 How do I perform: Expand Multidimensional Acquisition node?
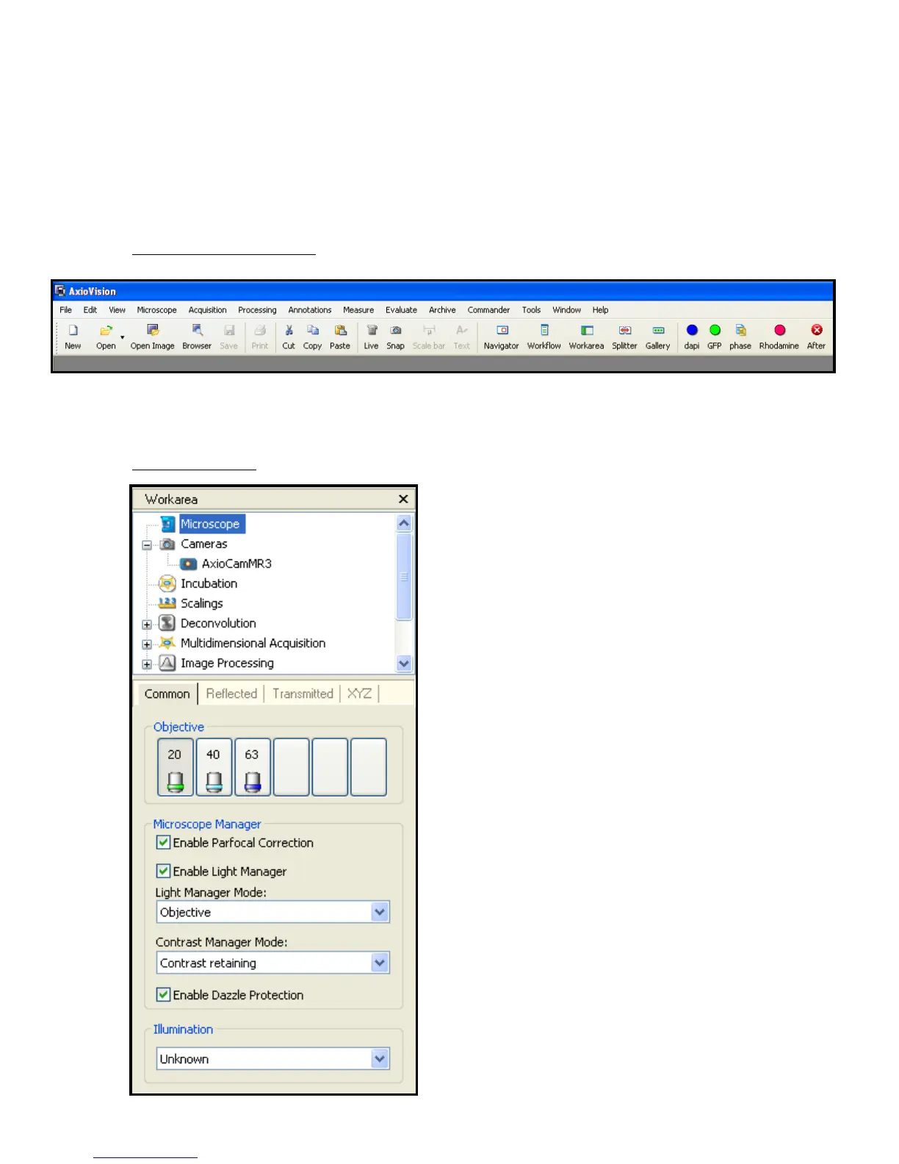147,644
